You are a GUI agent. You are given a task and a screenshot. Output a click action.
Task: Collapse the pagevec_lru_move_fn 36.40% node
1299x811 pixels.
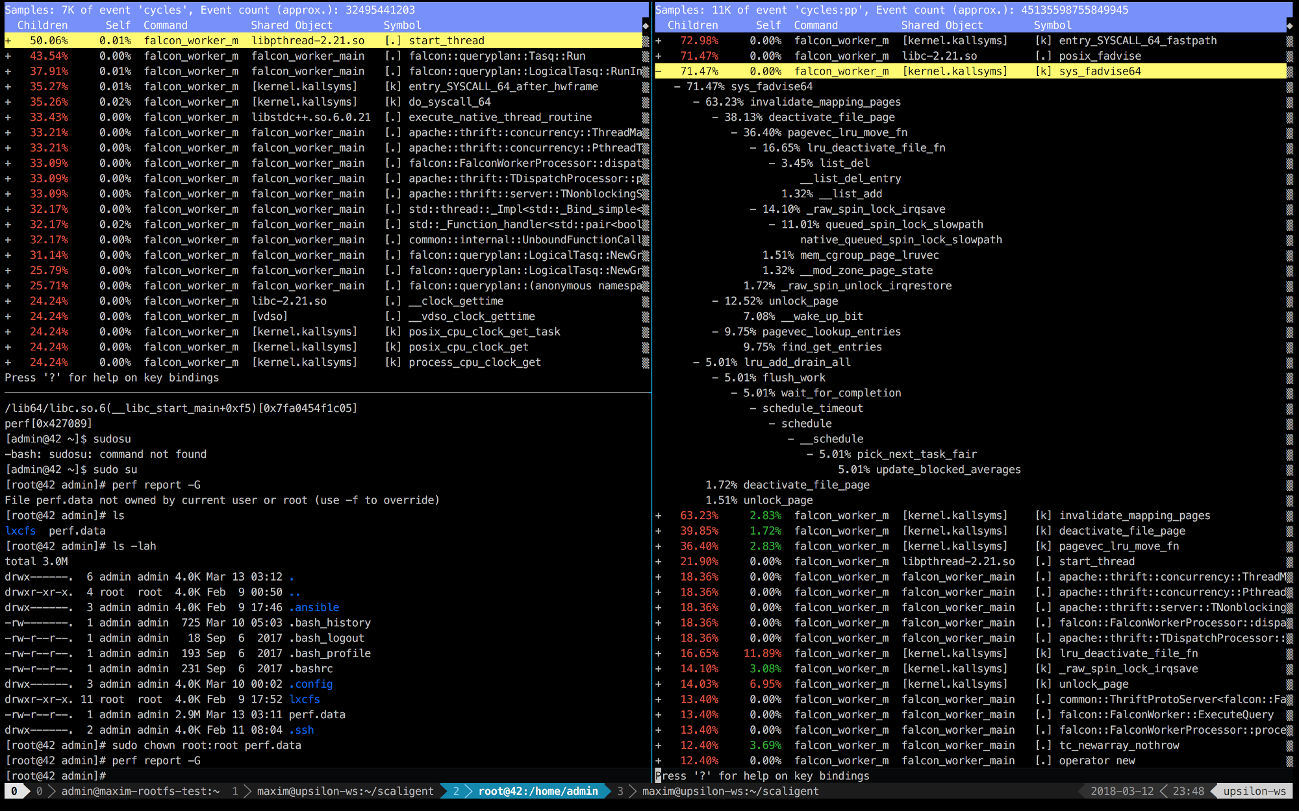tap(734, 133)
